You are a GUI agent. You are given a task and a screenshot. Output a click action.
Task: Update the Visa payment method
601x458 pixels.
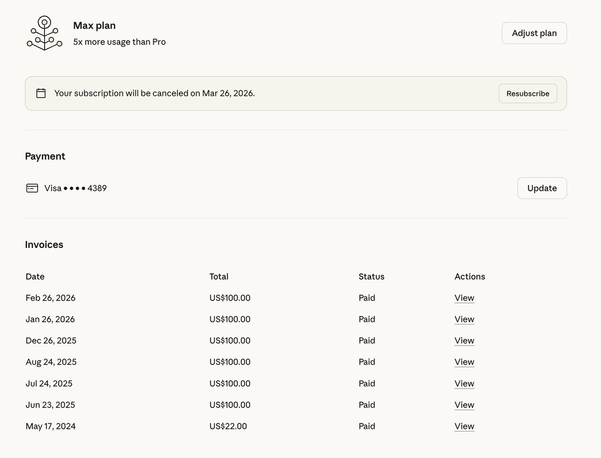(x=542, y=188)
